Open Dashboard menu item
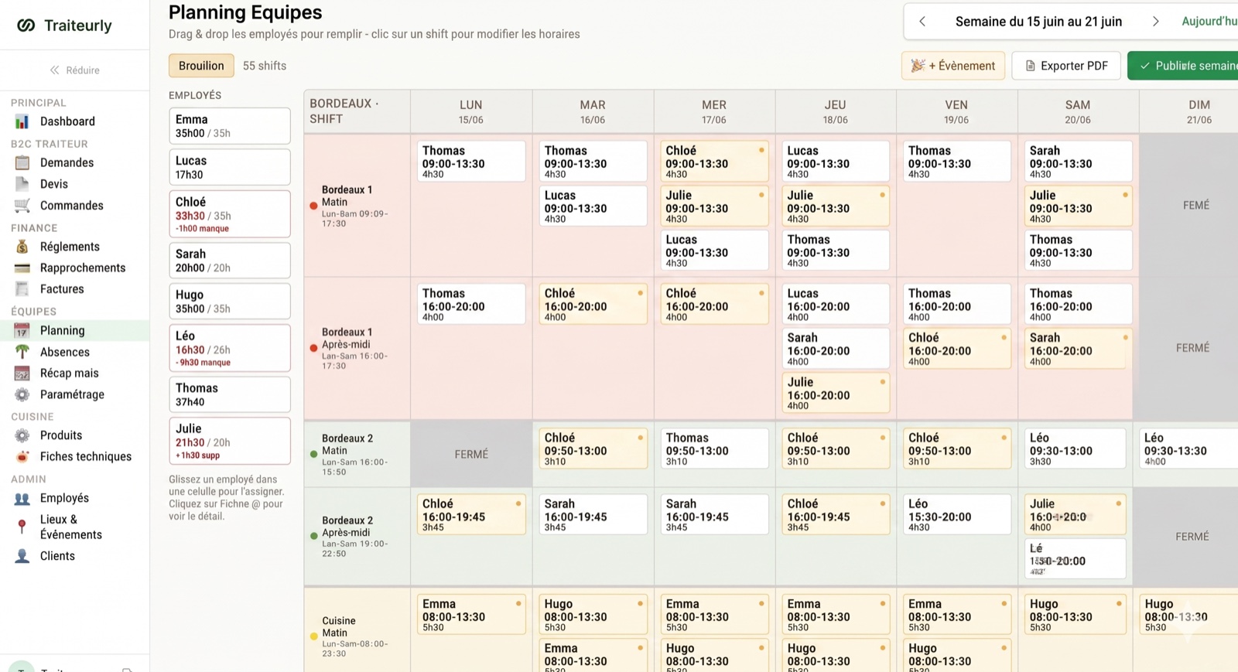Viewport: 1238px width, 672px height. point(67,121)
